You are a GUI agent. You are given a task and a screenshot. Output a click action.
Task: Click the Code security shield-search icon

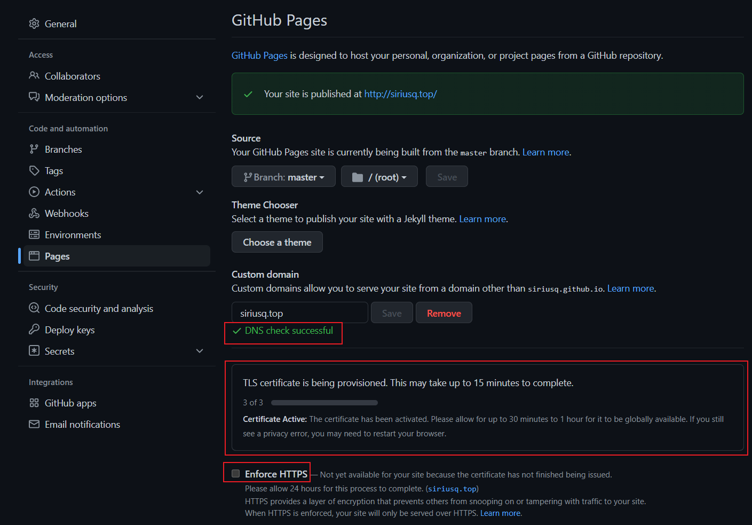[34, 308]
